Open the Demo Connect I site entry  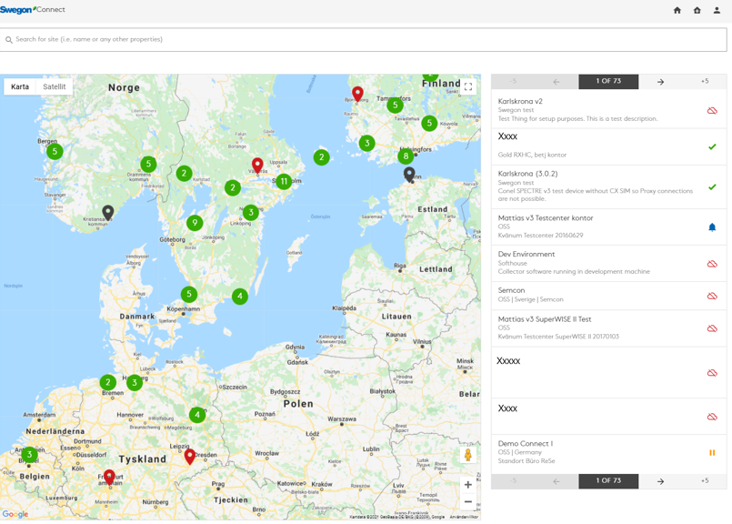(x=608, y=452)
